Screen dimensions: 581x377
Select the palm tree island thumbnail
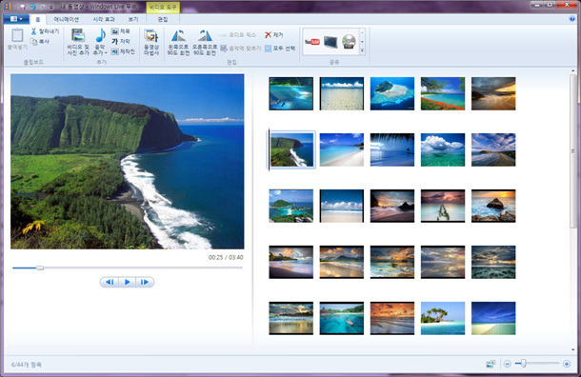(x=443, y=318)
